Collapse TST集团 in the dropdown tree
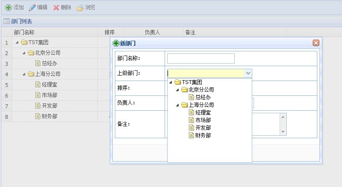This screenshot has height=187, width=342. [171, 82]
